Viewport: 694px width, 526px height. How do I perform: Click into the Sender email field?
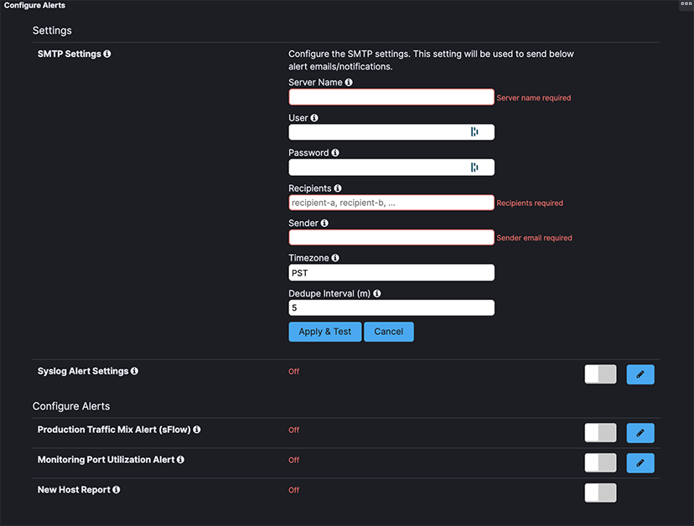tap(391, 238)
